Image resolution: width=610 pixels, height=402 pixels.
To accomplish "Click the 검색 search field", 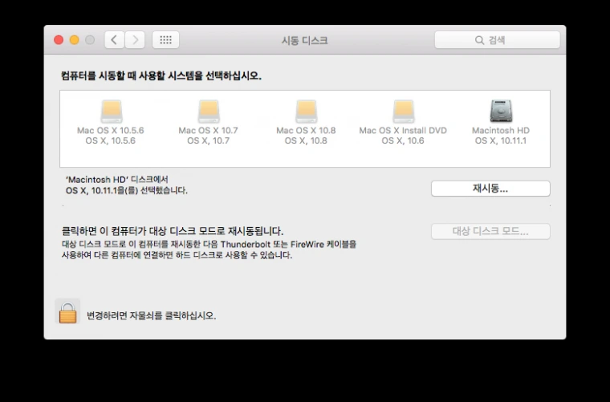I will click(x=497, y=40).
